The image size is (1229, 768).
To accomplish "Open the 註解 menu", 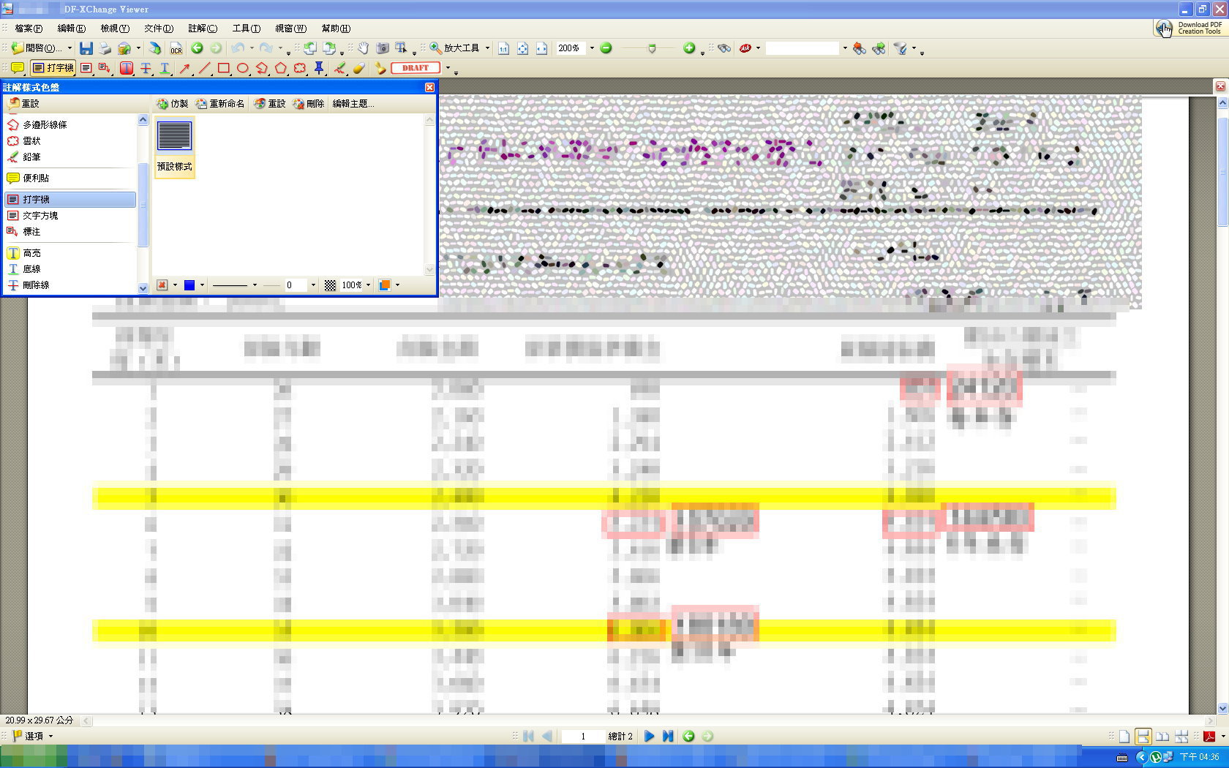I will (x=202, y=29).
